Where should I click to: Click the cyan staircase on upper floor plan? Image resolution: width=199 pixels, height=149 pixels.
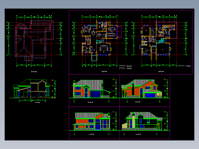(x=160, y=41)
